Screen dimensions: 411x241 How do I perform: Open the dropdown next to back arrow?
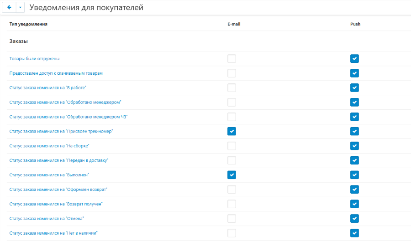(20, 7)
